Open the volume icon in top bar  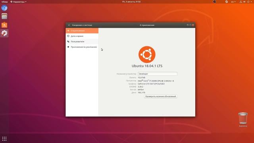coord(244,2)
